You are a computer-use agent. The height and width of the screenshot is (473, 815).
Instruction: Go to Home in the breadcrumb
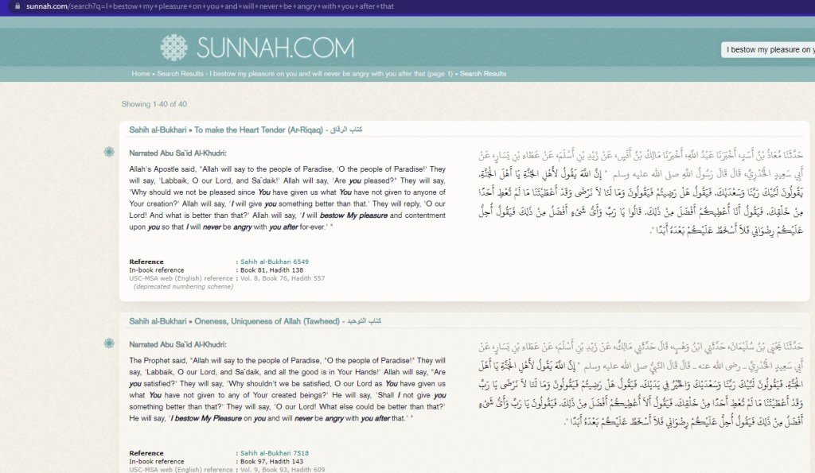141,74
